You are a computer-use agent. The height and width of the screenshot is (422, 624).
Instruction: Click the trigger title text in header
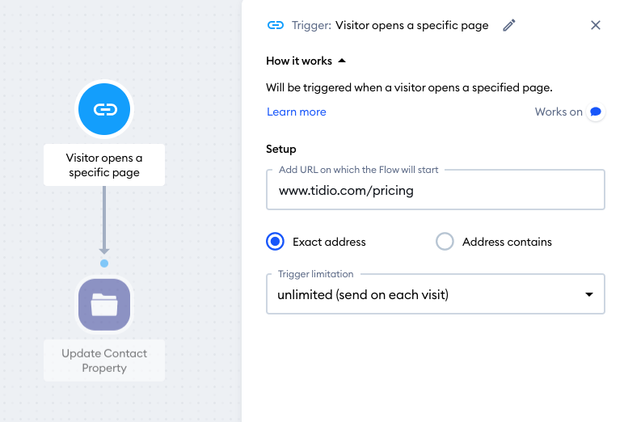pos(411,25)
